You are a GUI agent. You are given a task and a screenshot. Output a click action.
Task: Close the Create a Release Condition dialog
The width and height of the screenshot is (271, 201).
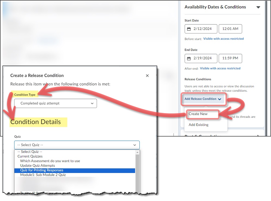coord(147,76)
